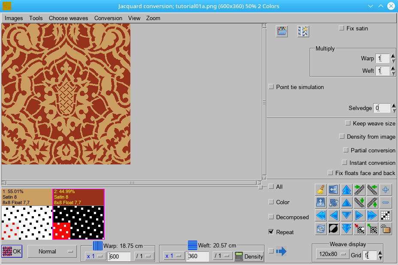The height and width of the screenshot is (265, 398).
Task: Click the single down triangle icon
Action: [x=347, y=216]
